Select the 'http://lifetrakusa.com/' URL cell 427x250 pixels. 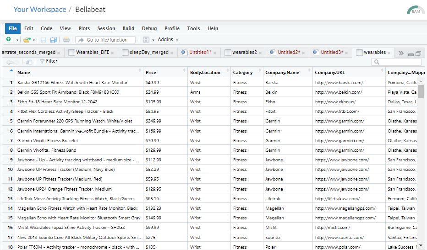[x=349, y=199]
